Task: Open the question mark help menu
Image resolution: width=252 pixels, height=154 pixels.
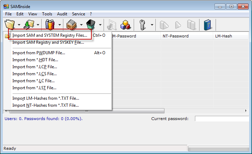Action: pyautogui.click(x=91, y=14)
